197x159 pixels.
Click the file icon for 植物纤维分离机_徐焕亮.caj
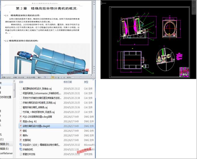point(21,107)
